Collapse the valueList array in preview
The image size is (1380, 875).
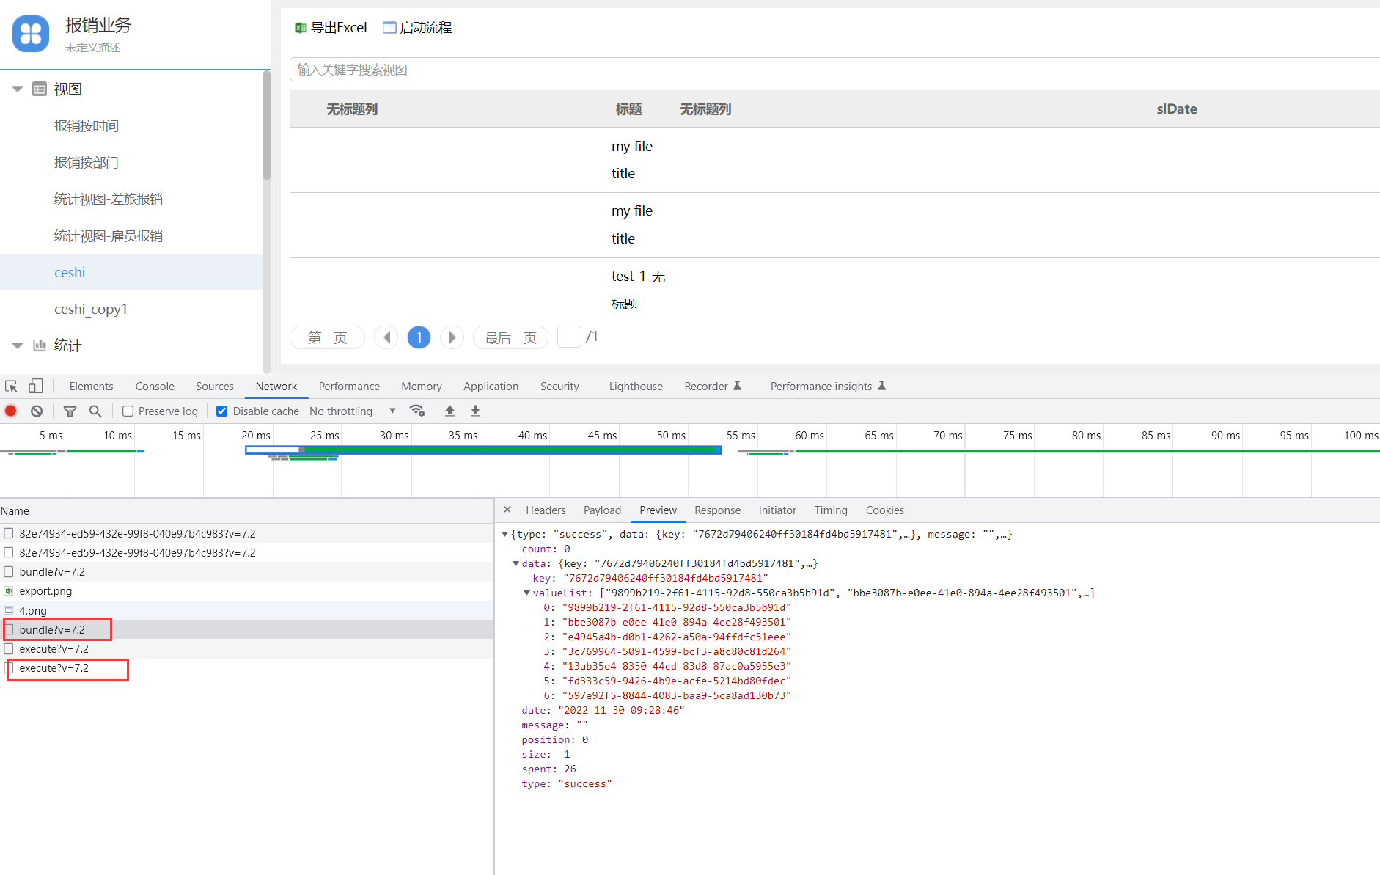[526, 593]
